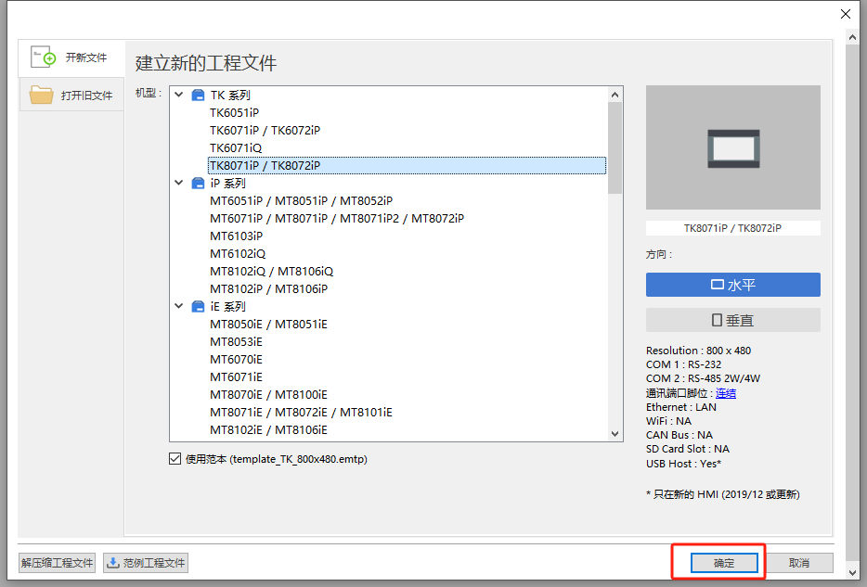Click the HMI preview thumbnail image
Viewport: 867px width, 587px height.
(732, 147)
